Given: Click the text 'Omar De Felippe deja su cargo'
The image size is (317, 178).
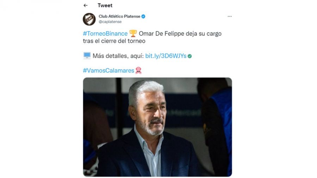Looking at the screenshot, I should coord(180,33).
